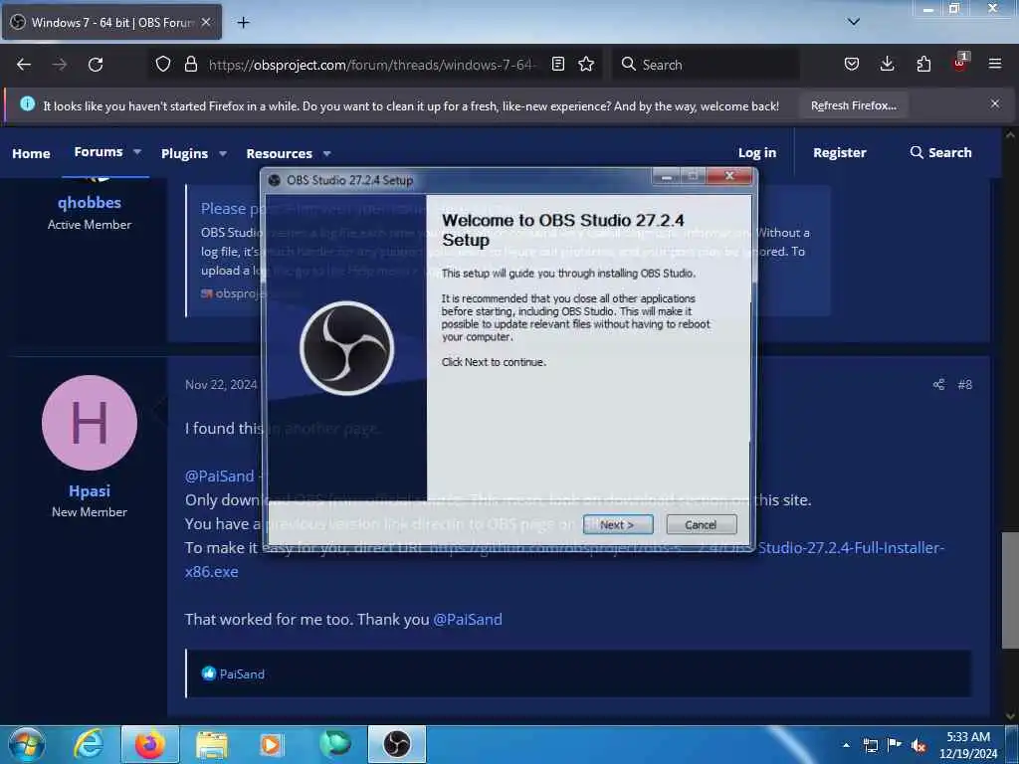Open the #8 post permalink
Screen dimensions: 1019x764
(965, 385)
